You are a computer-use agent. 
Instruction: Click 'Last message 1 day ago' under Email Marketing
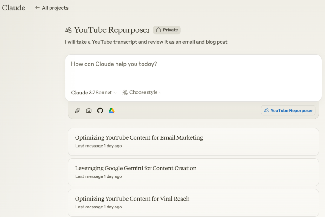98,146
